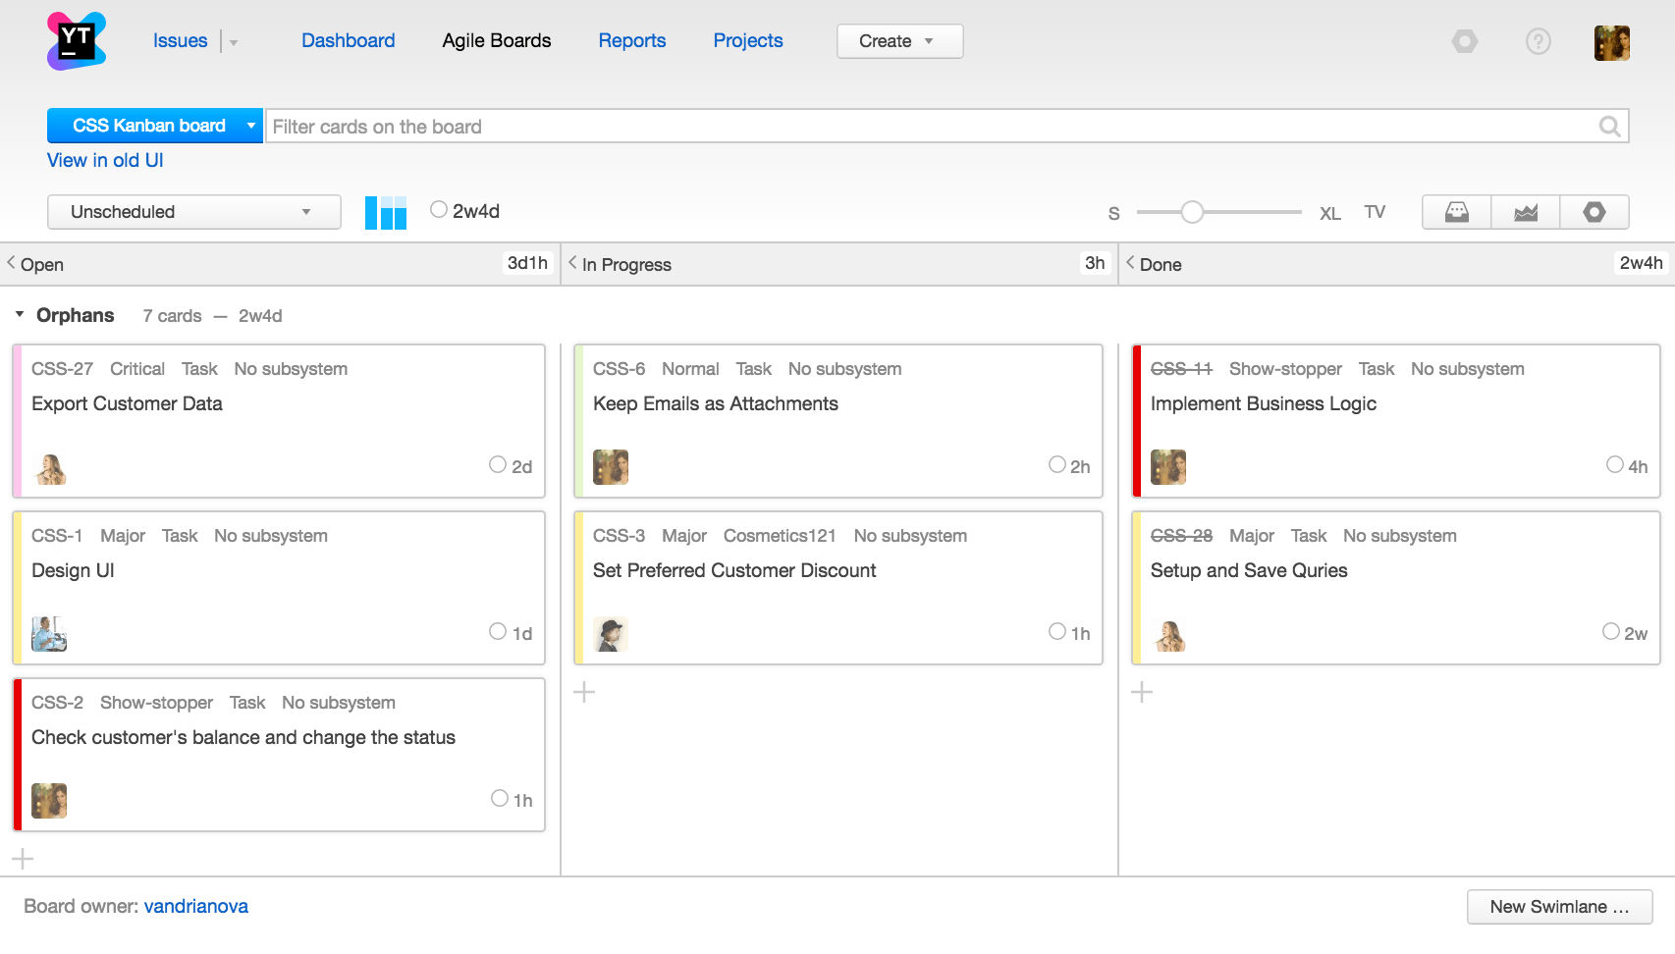Open the backlog drawer icon
Viewport: 1675px width, 954px height.
pos(1456,212)
